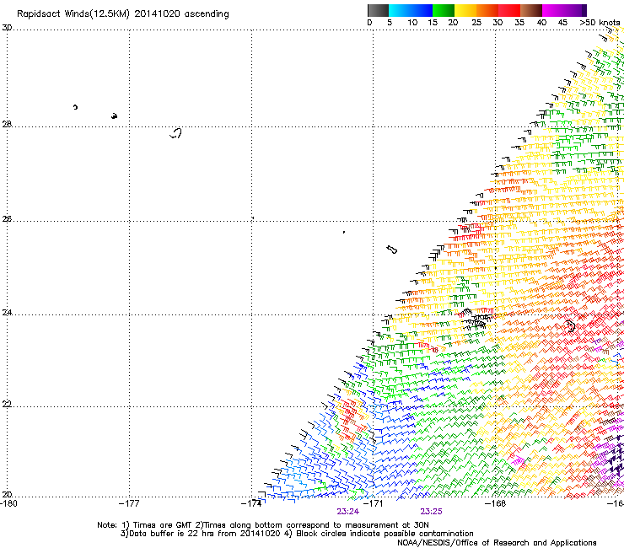624x548 pixels.
Task: Click the latitude label 30
Action: click(7, 28)
